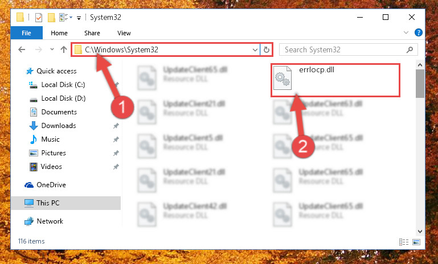Click the Back navigation arrow

(22, 49)
